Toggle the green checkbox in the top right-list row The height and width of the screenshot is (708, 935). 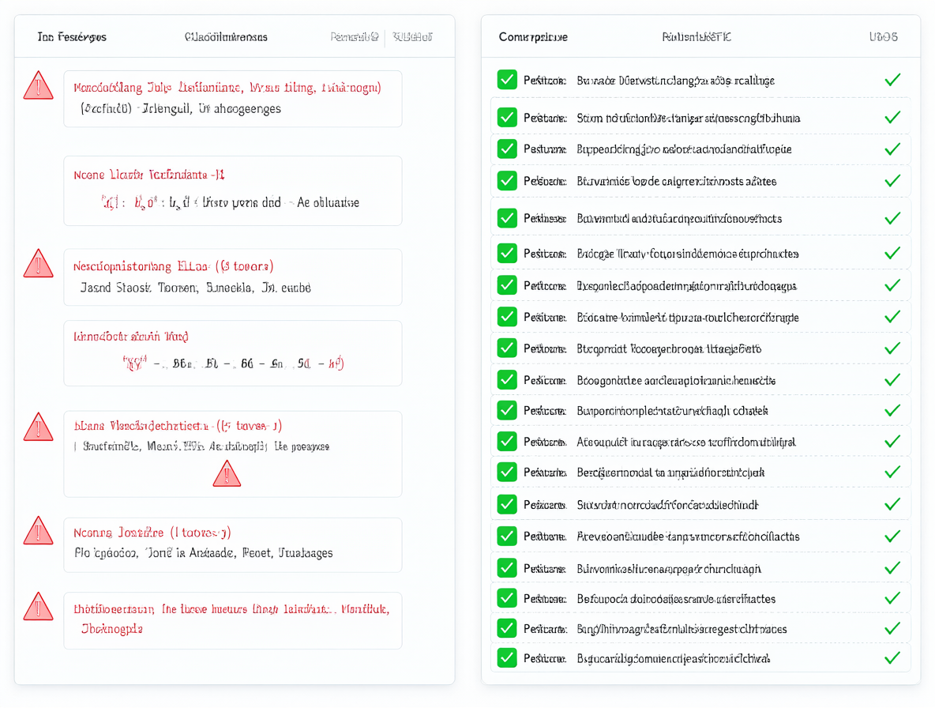507,79
